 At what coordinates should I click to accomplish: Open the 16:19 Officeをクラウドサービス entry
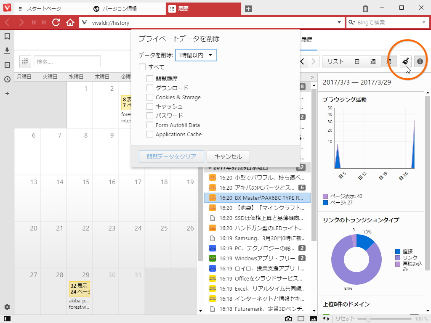[x=258, y=278]
